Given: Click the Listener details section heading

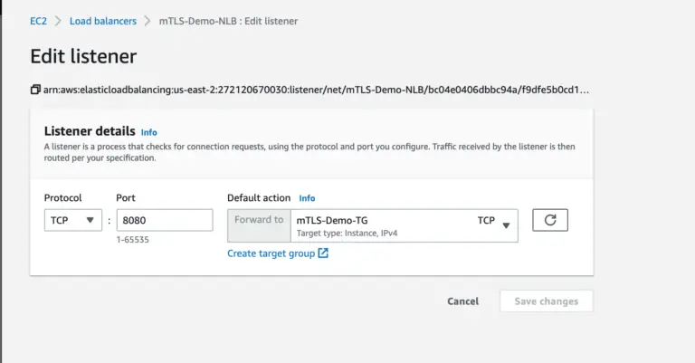Looking at the screenshot, I should point(90,131).
